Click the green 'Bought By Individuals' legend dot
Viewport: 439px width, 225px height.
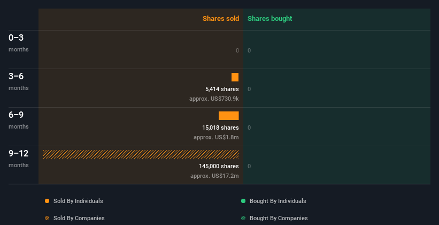[243, 201]
